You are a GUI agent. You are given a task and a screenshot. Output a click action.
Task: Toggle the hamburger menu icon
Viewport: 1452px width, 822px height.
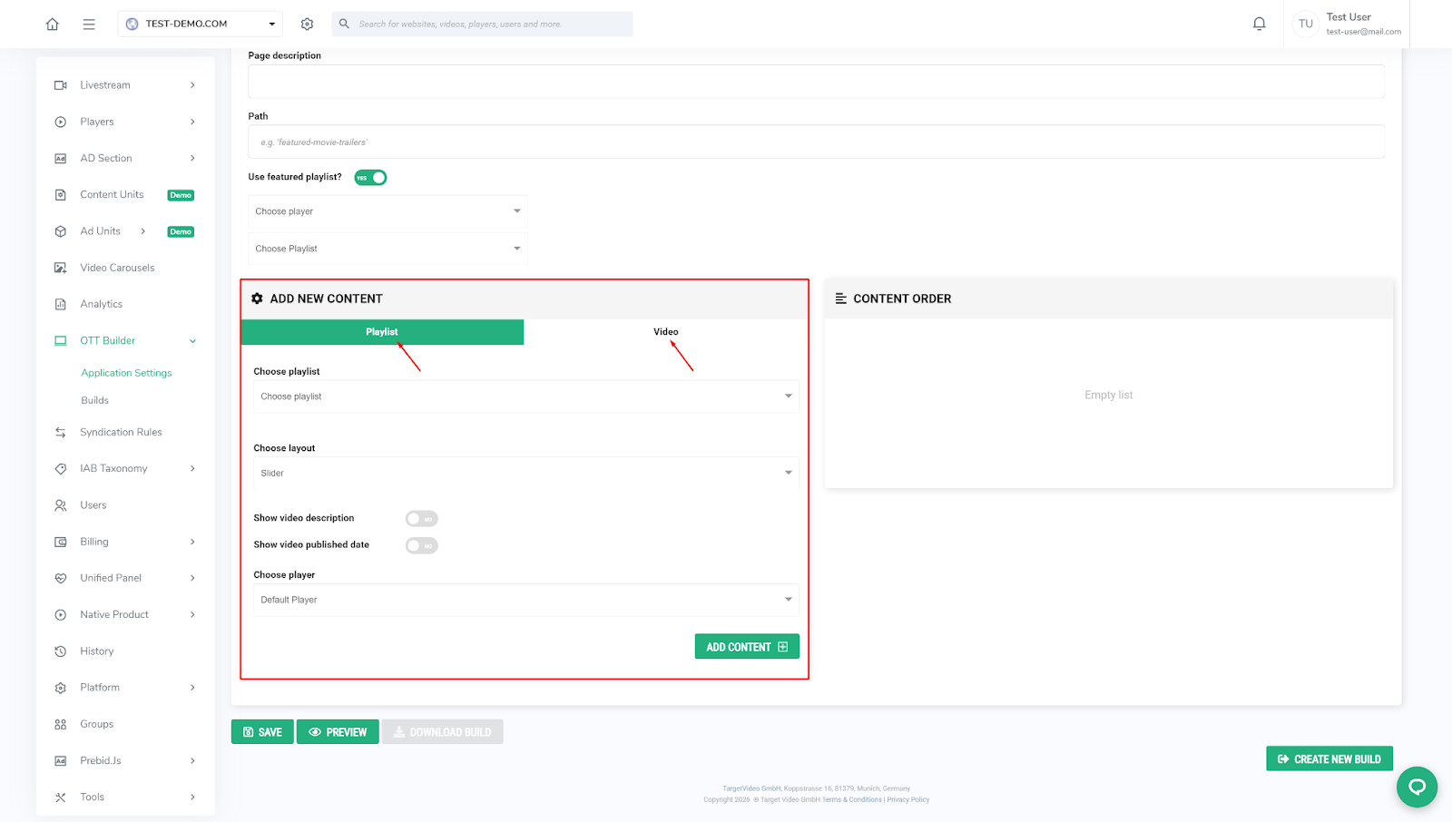(x=89, y=24)
